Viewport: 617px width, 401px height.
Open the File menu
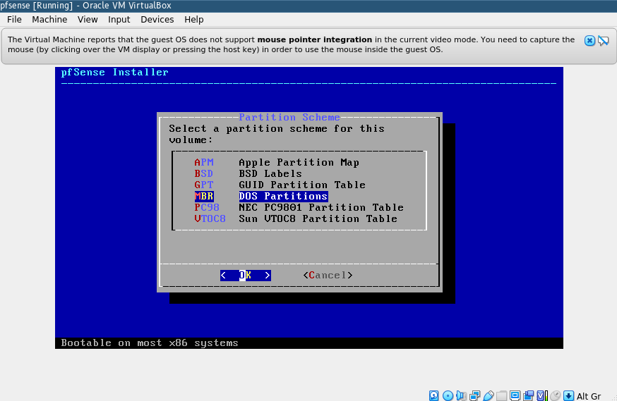(x=14, y=20)
